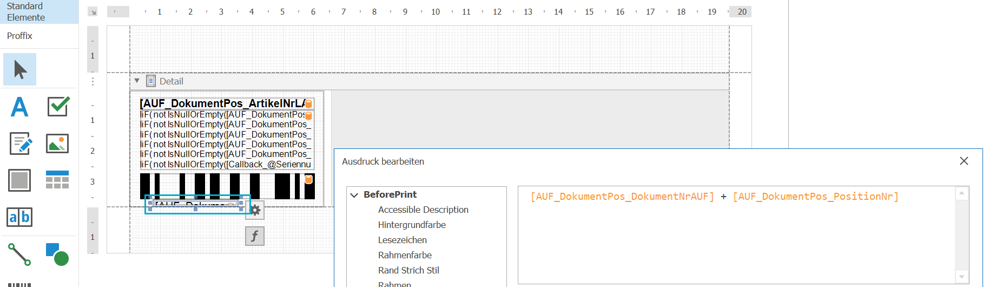989x287 pixels.
Task: Select the Shape control tool
Action: pyautogui.click(x=57, y=254)
